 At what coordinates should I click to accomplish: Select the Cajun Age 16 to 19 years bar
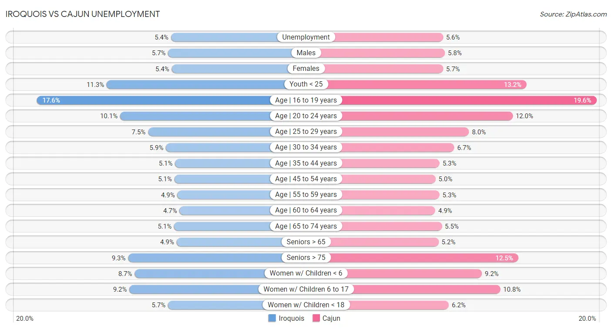(x=451, y=100)
